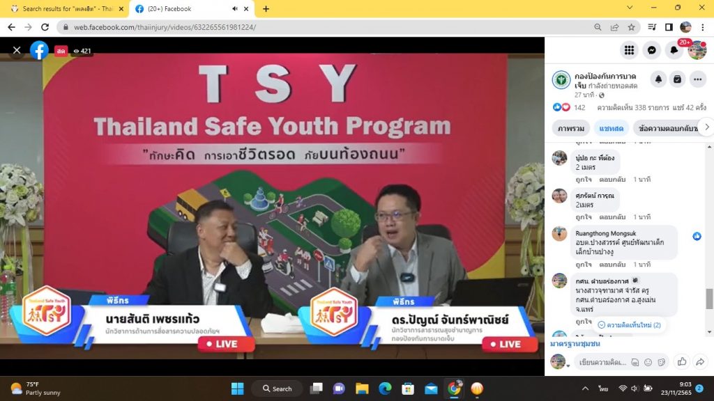Image resolution: width=714 pixels, height=401 pixels.
Task: Open the Chrome three-dot menu
Action: [703, 27]
